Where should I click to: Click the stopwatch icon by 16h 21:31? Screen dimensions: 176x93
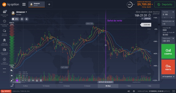click(149, 15)
